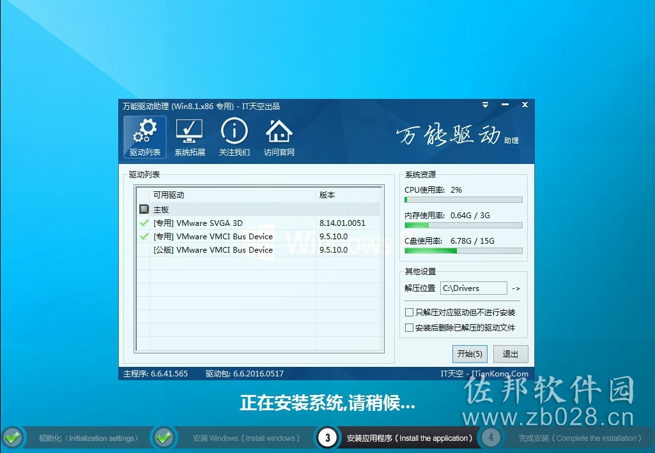This screenshot has height=453, width=655.
Task: Click 完成安装 (Complete the installation) label
Action: click(580, 438)
